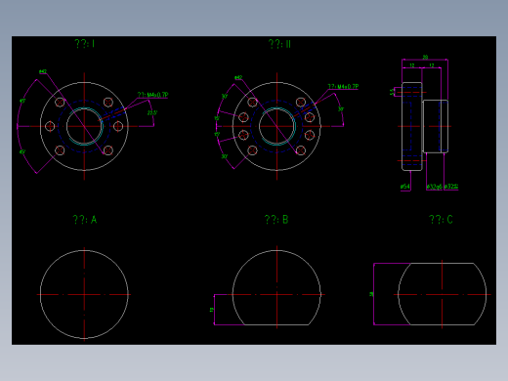Pick the cyan bore circle in view I
The image size is (508, 381).
tap(85, 126)
